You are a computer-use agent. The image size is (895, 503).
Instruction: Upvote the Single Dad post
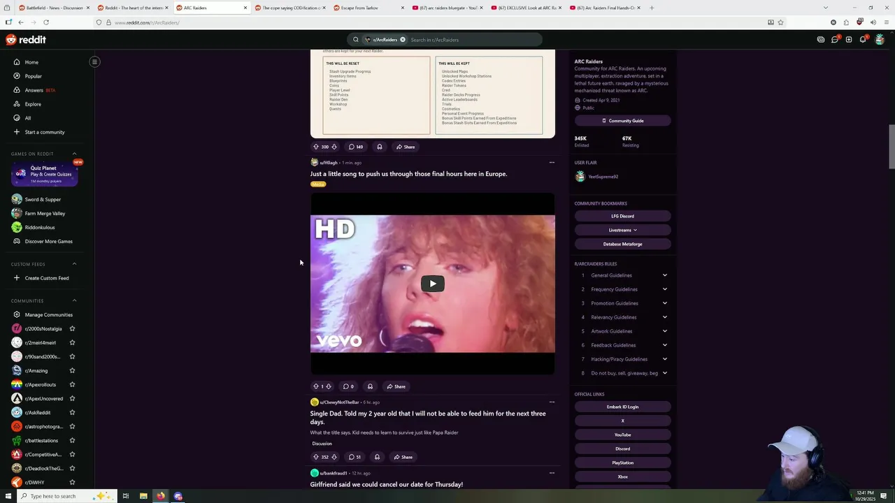[x=316, y=457]
